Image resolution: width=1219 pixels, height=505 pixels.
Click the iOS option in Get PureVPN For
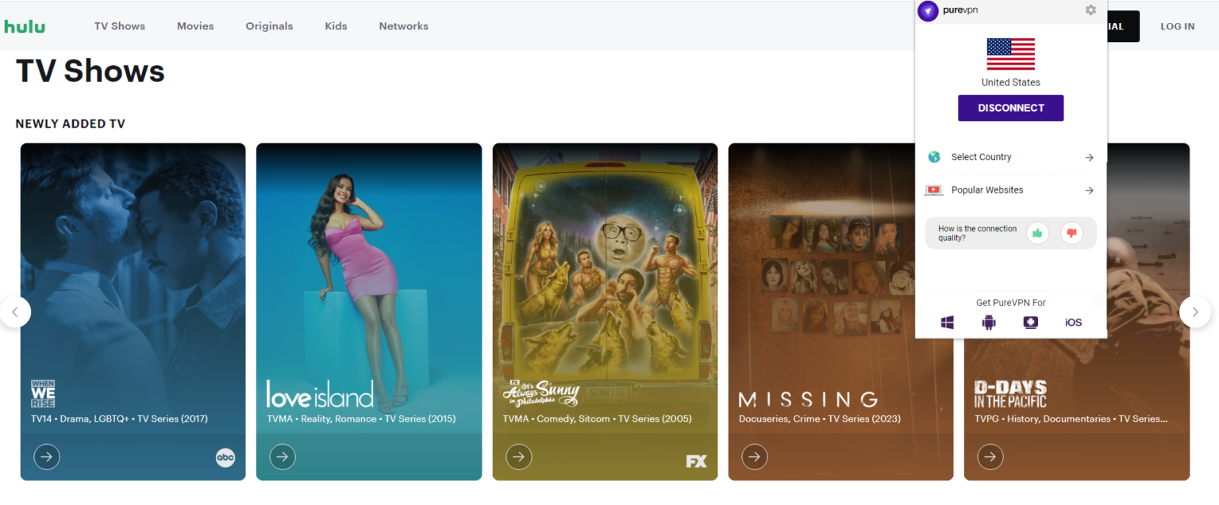(1073, 322)
